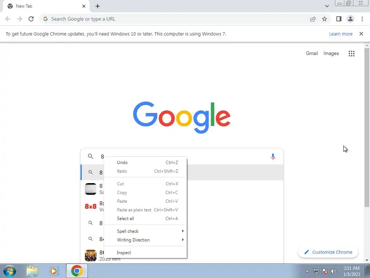This screenshot has width=370, height=278.
Task: Choose Inspect from the context menu
Action: [145, 252]
